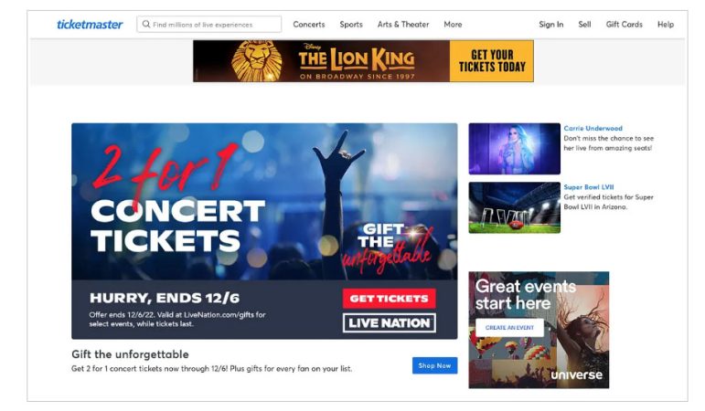705x411 pixels.
Task: Click the Lion King banner lion image
Action: coord(257,61)
